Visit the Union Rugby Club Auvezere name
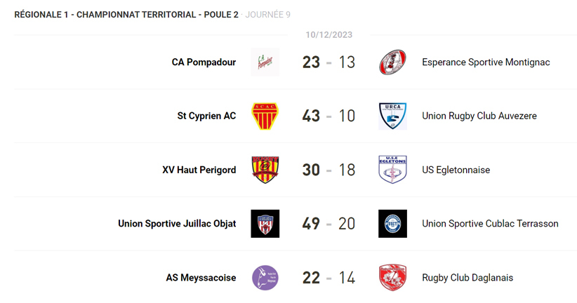 tap(479, 116)
